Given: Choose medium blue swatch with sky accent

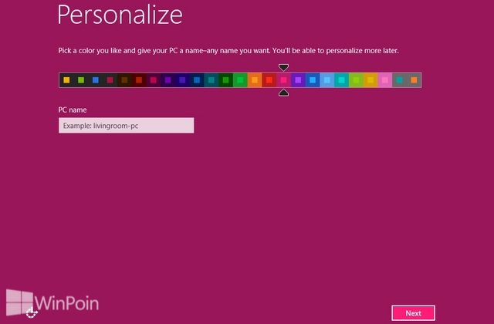Looking at the screenshot, I should point(313,80).
